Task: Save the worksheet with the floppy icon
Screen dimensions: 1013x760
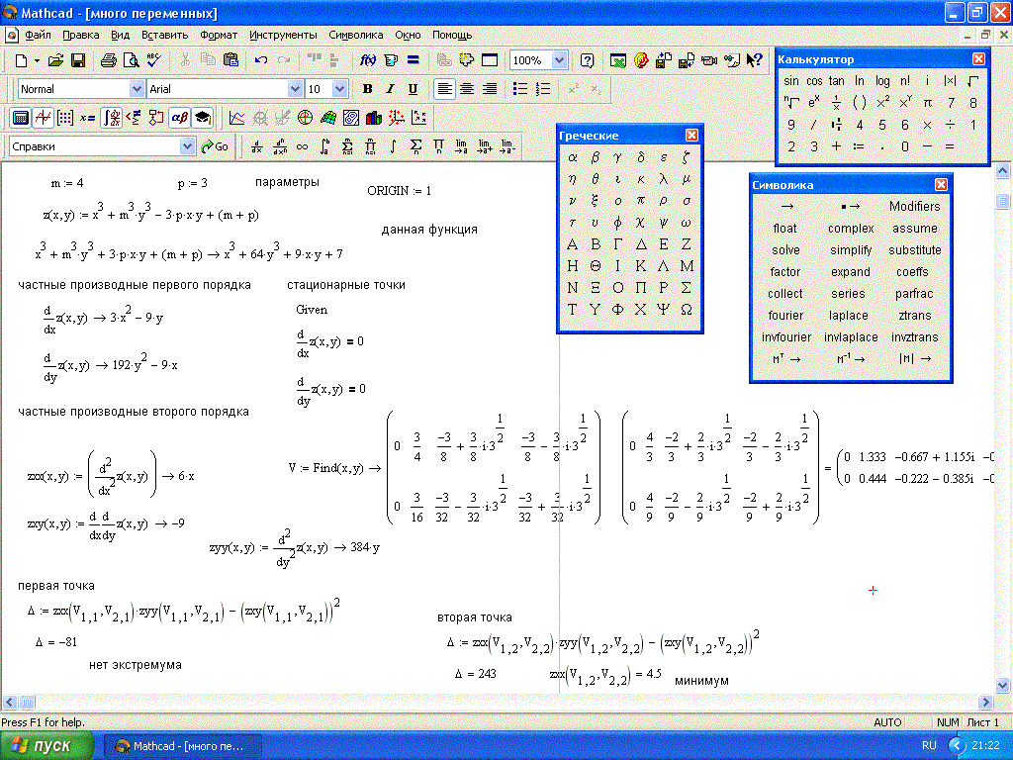Action: click(x=78, y=60)
